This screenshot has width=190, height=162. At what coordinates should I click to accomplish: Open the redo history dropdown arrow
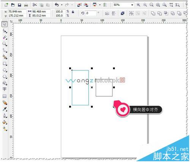point(72,5)
